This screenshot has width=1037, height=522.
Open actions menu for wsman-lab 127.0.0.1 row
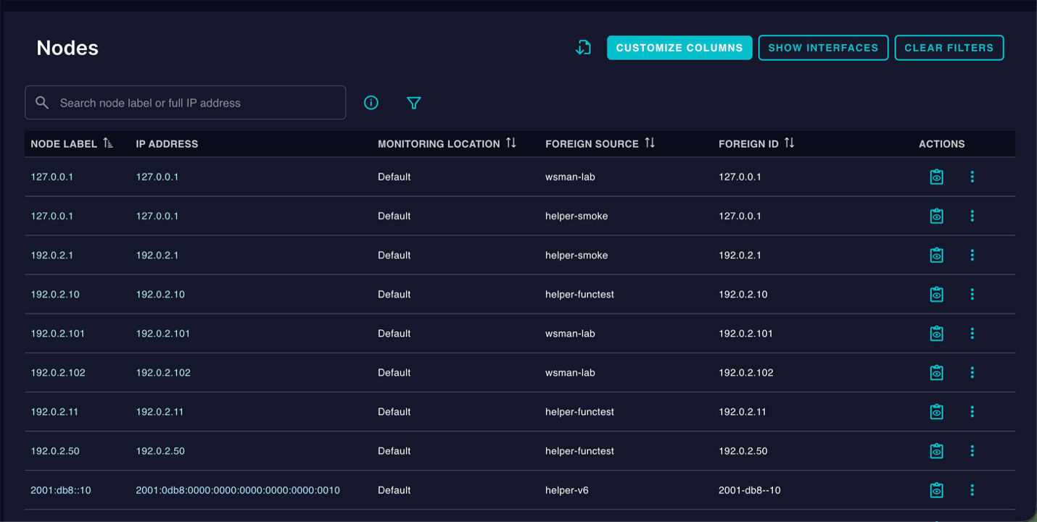972,177
